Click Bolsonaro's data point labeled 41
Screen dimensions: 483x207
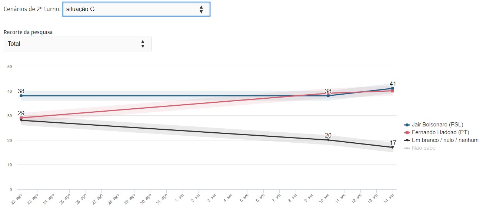pos(393,88)
